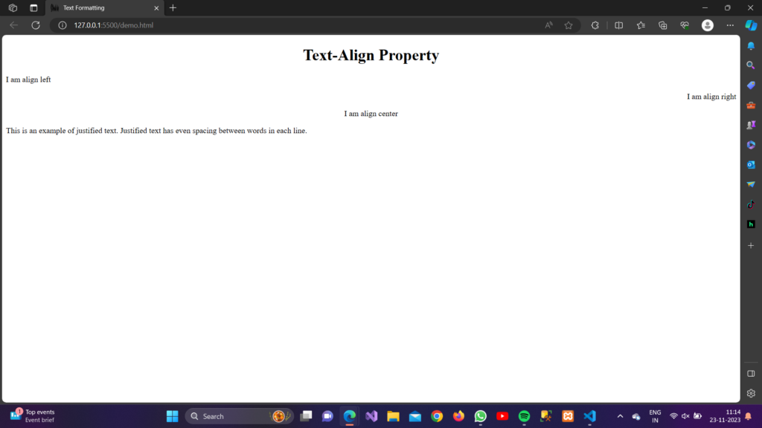Refresh the demo.html page
This screenshot has height=428, width=762.
[x=36, y=25]
